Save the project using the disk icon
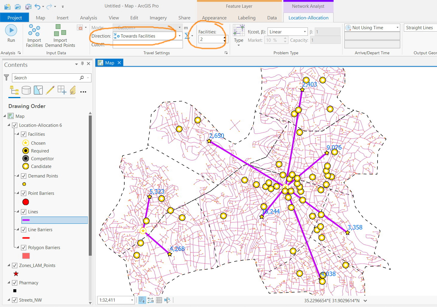Screen dimensions: 437x307 click(28, 6)
